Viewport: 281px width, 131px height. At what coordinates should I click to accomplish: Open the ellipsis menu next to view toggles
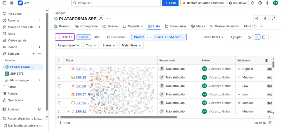[x=272, y=37]
